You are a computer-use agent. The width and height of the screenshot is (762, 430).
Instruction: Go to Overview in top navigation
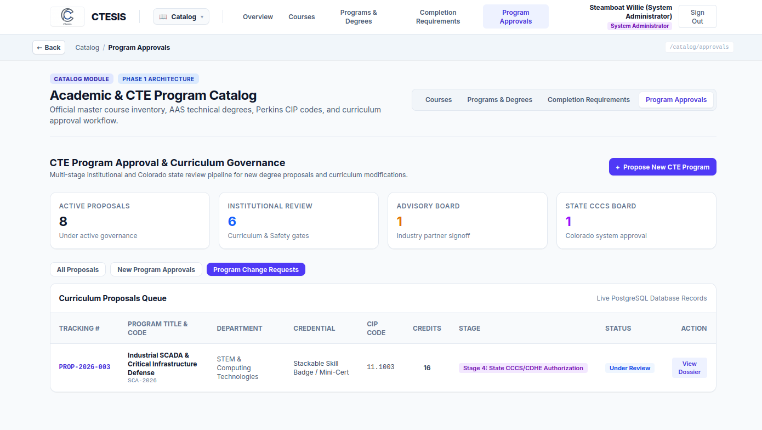(x=258, y=17)
